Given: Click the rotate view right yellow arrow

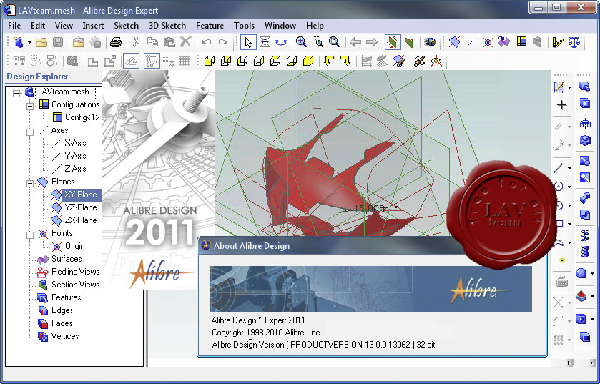Looking at the screenshot, I should (345, 61).
